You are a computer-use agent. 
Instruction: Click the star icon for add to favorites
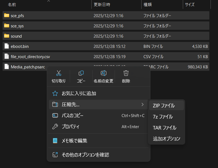coord(55,94)
